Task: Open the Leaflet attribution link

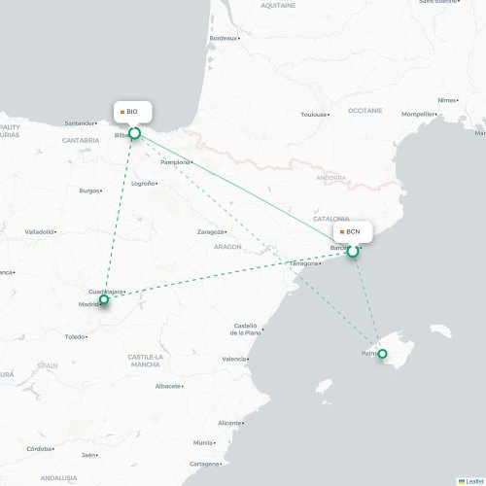Action: 474,482
